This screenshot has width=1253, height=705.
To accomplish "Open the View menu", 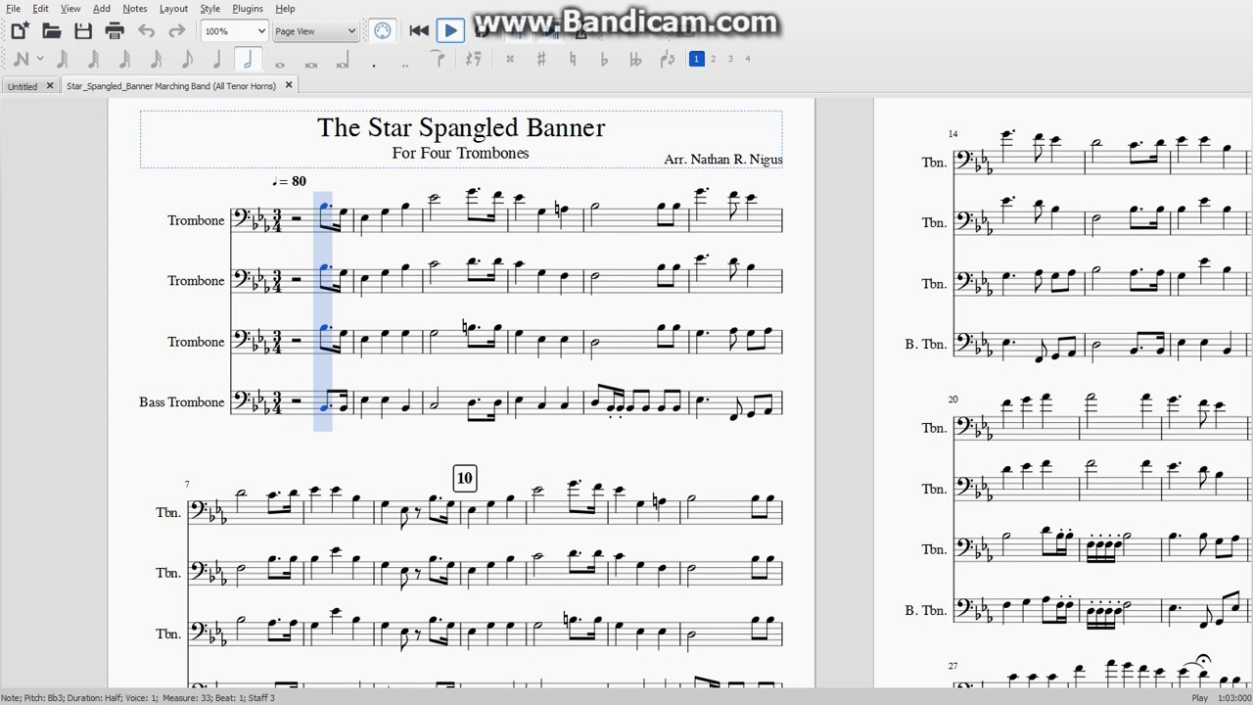I will click(x=70, y=9).
